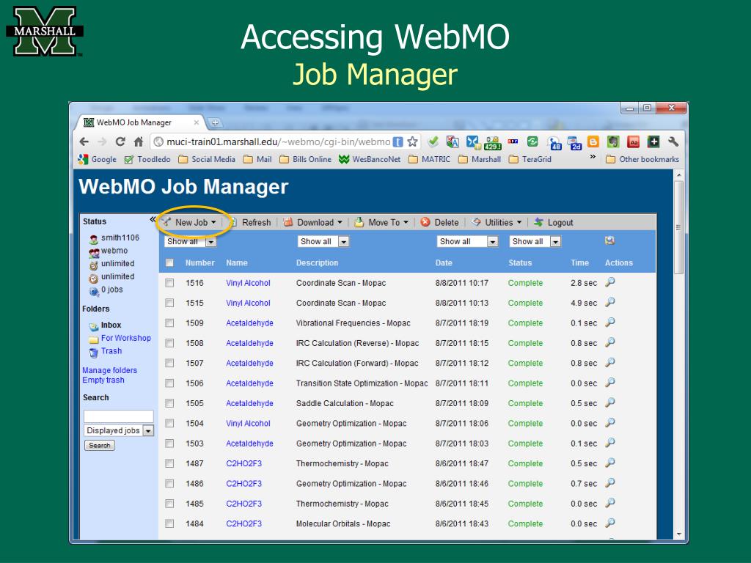
Task: Sort jobs by the Date column header
Action: click(x=444, y=263)
